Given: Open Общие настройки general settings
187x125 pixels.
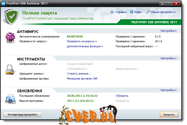Looking at the screenshot, I should tap(163, 12).
